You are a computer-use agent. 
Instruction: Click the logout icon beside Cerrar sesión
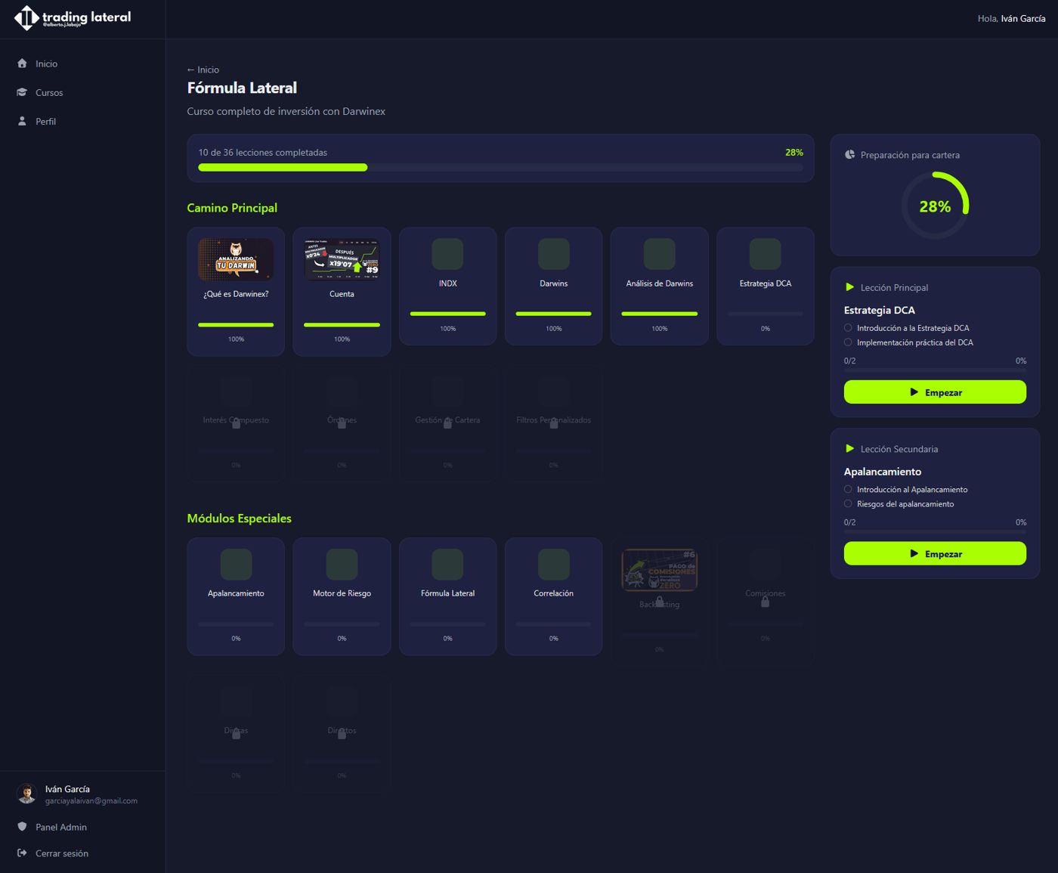click(x=22, y=853)
